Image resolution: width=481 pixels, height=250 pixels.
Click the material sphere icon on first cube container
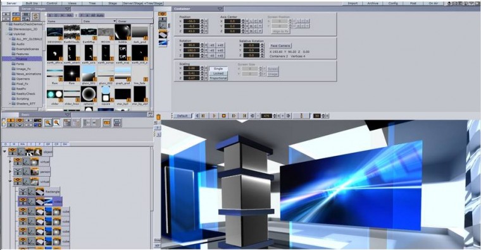coord(57,211)
